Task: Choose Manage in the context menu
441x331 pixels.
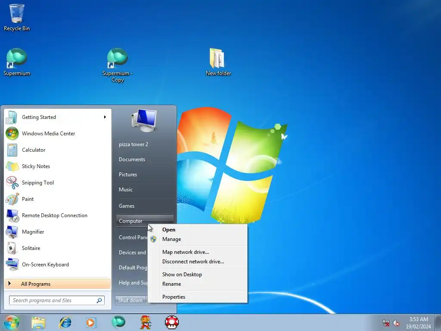Action: coord(197,239)
